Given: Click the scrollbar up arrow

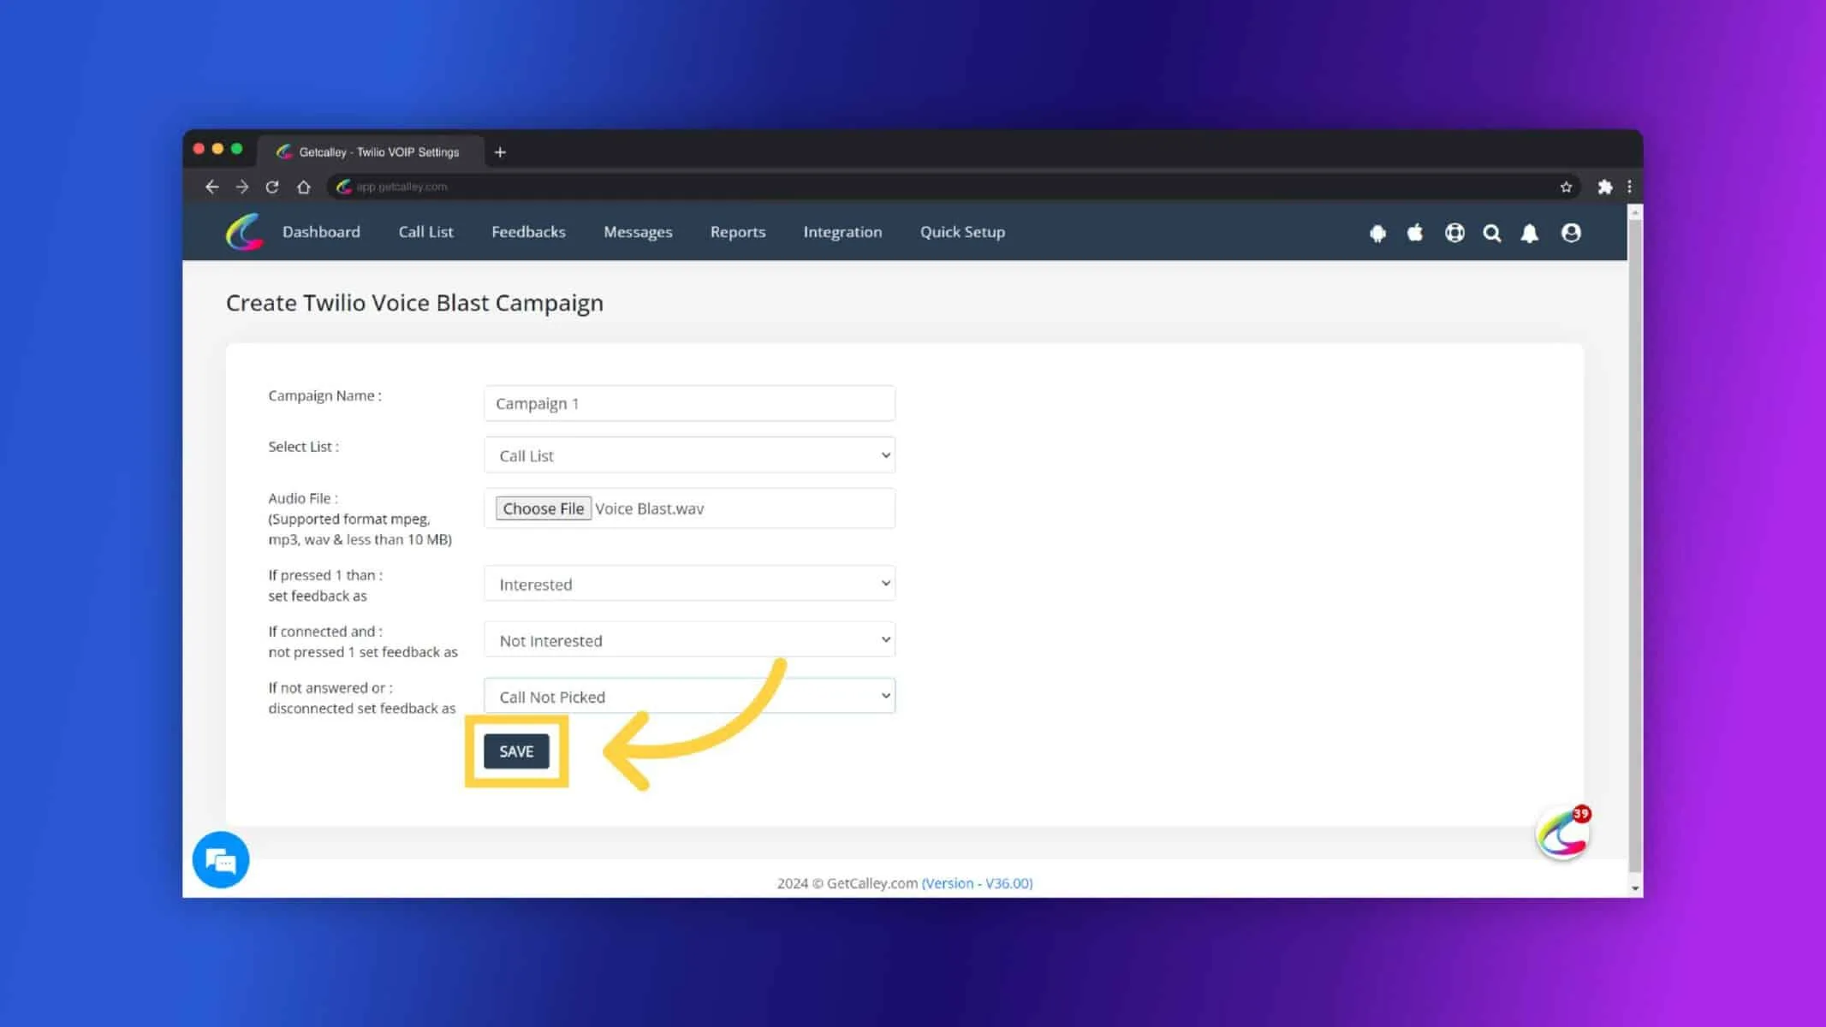Looking at the screenshot, I should (x=1635, y=211).
